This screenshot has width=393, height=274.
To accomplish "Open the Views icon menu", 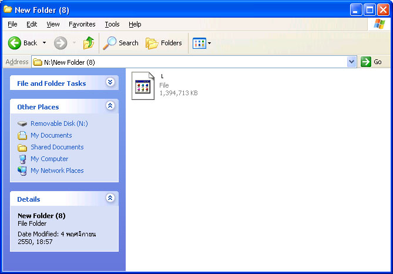I will (x=199, y=43).
